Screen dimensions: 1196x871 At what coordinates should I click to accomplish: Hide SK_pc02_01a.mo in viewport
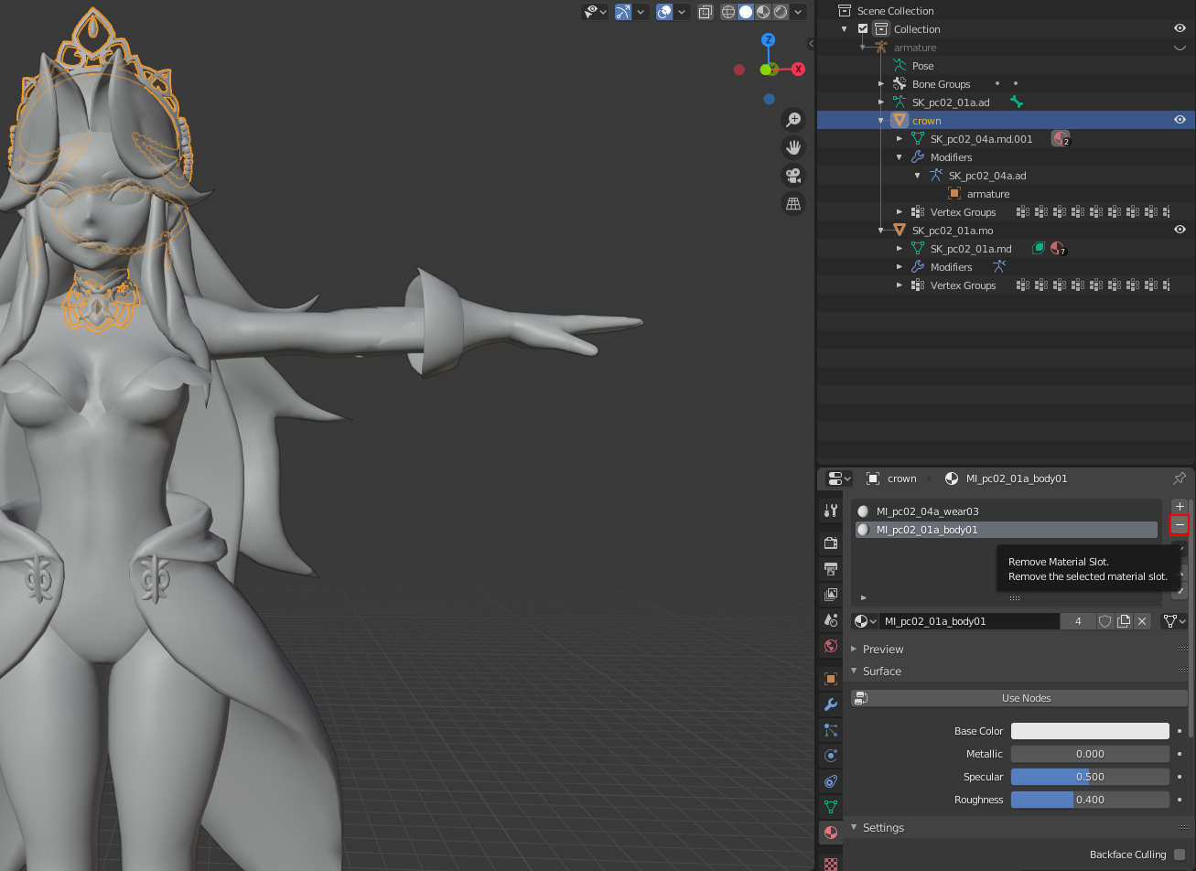click(1180, 230)
